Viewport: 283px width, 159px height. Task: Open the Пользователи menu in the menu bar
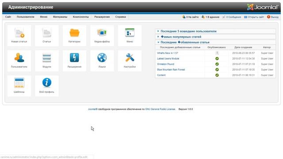coord(26,17)
